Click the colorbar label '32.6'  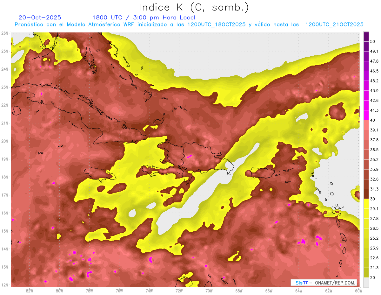[374, 179]
